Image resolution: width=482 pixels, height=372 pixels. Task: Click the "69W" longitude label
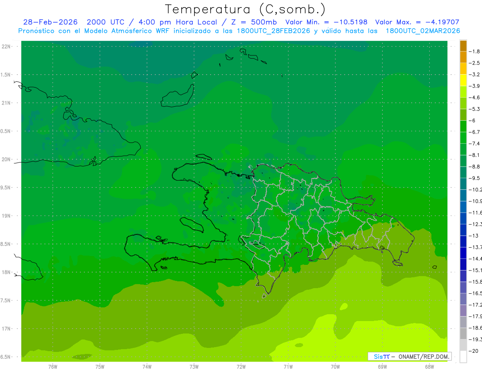pyautogui.click(x=382, y=367)
